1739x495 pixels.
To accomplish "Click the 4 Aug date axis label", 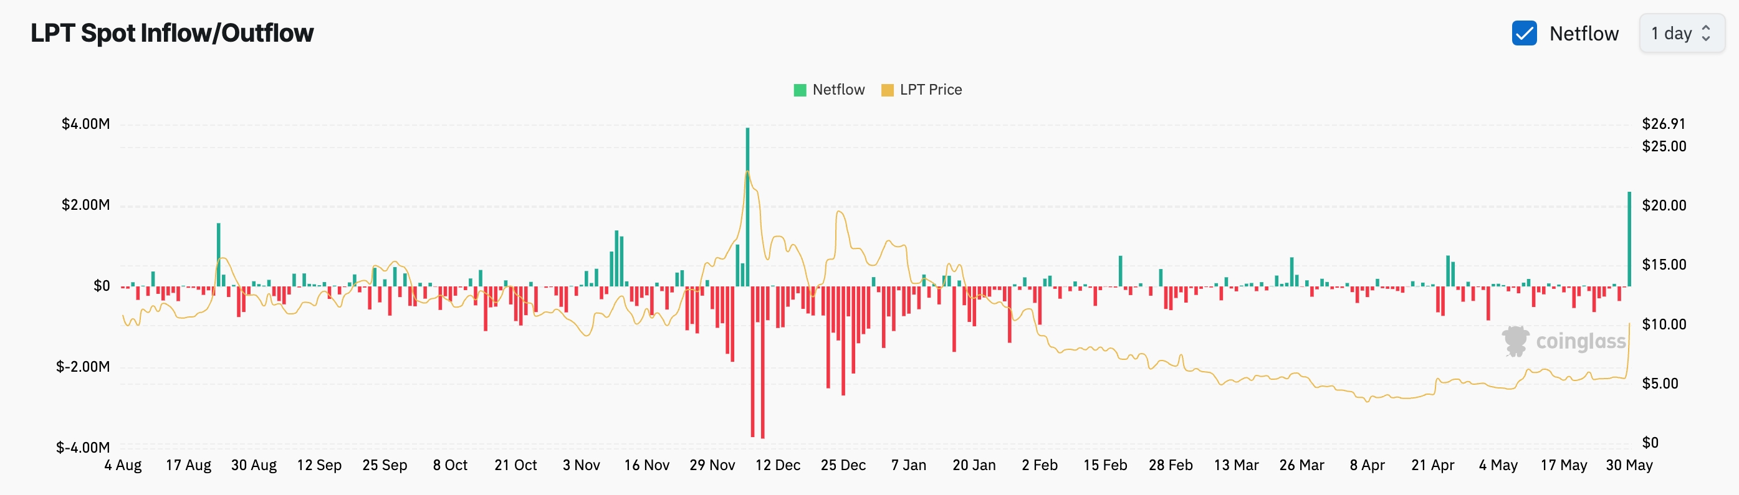I will click(x=123, y=465).
